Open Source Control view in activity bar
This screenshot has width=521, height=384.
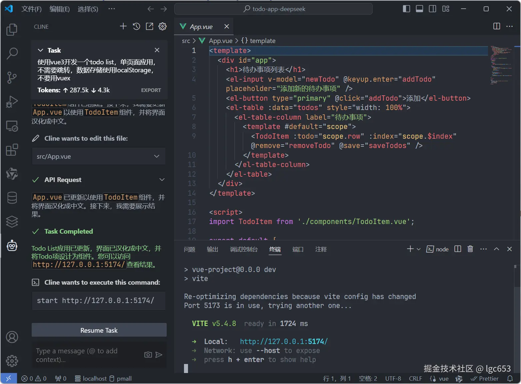[12, 78]
